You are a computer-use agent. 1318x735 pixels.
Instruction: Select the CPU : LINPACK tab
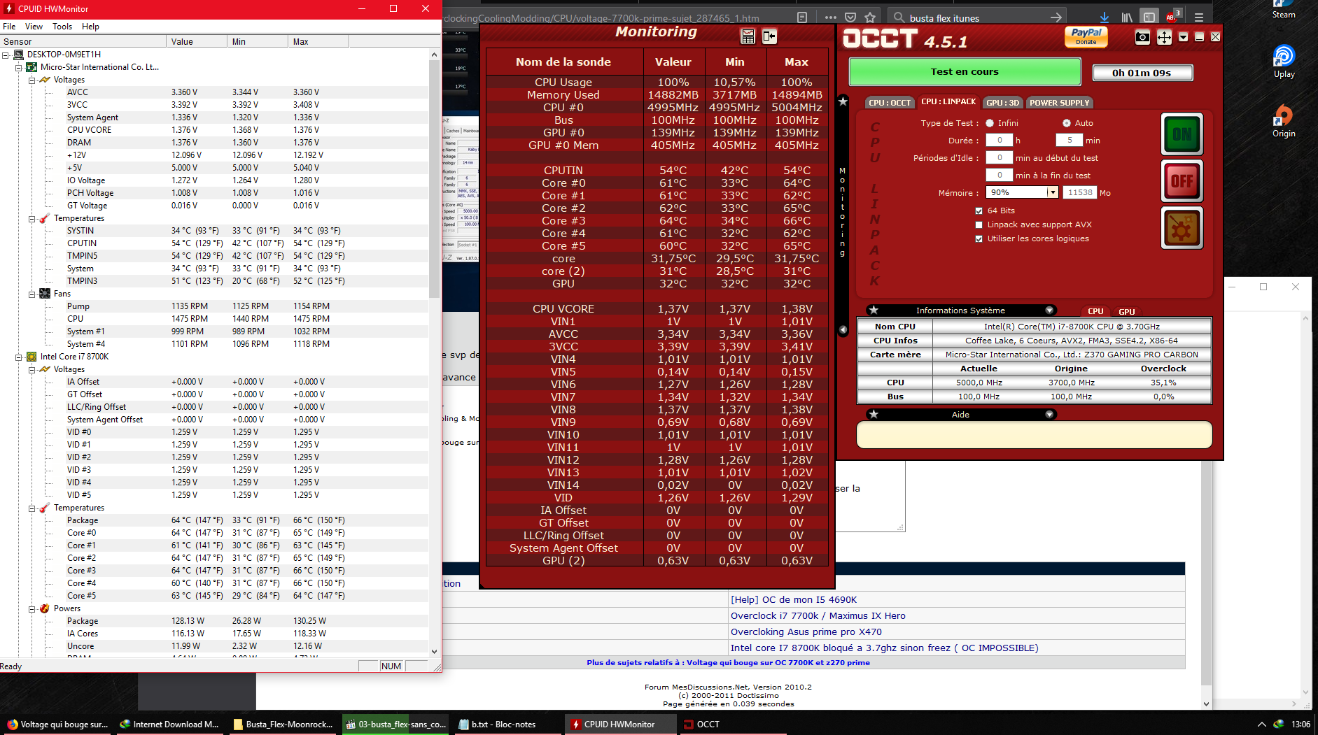coord(948,102)
